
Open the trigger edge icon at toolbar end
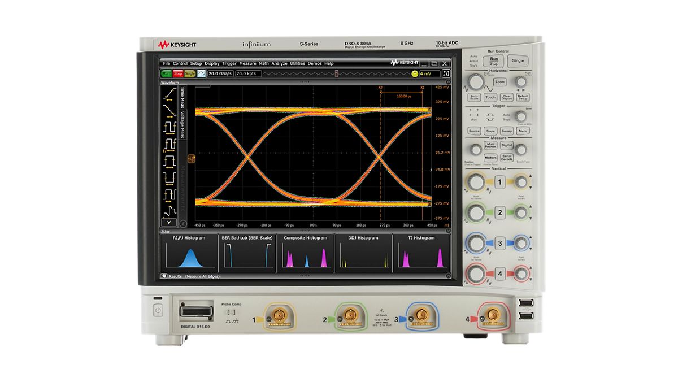tap(446, 73)
